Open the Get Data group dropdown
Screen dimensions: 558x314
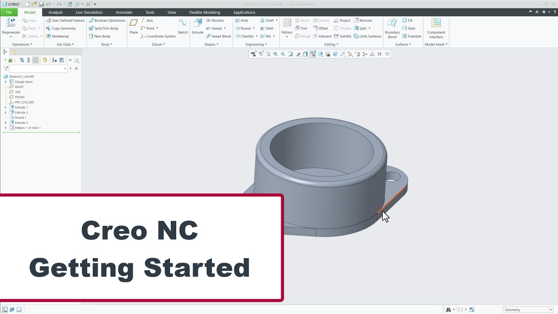65,44
